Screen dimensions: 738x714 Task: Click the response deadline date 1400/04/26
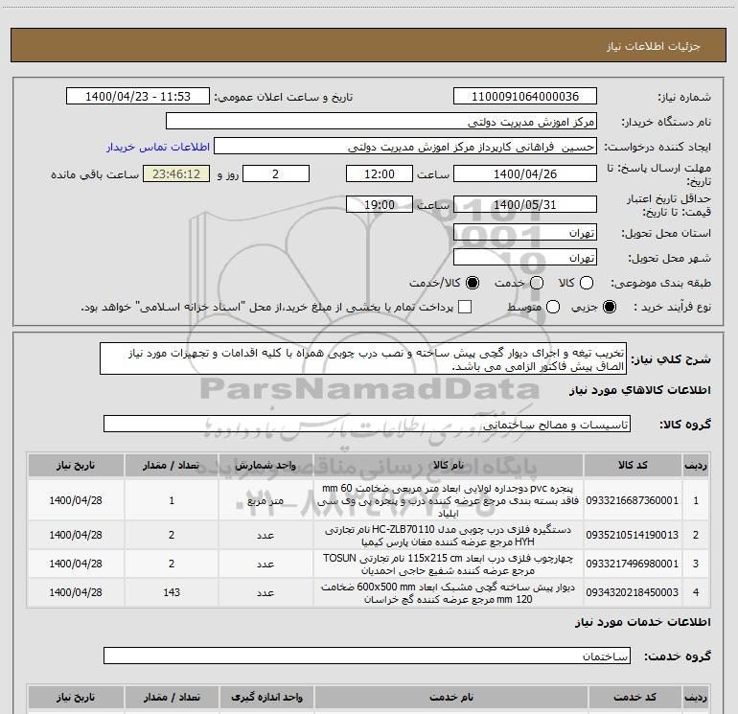coord(525,173)
